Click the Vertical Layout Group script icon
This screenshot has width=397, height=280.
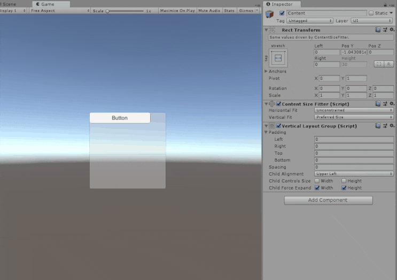272,126
